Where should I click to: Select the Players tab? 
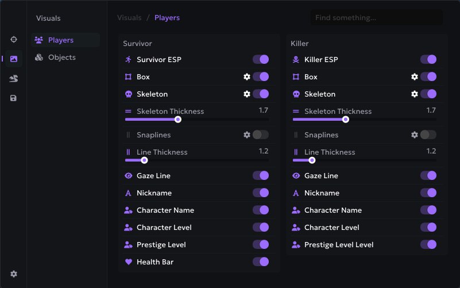[x=60, y=40]
